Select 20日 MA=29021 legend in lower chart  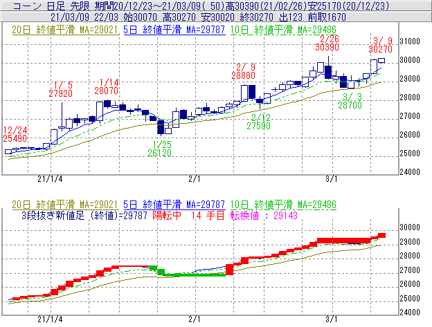[65, 205]
